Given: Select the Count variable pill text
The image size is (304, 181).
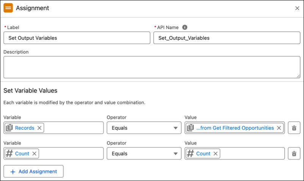Looking at the screenshot, I should [22, 153].
